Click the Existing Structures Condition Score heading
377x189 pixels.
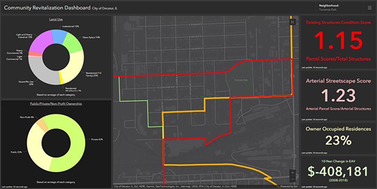[338, 23]
